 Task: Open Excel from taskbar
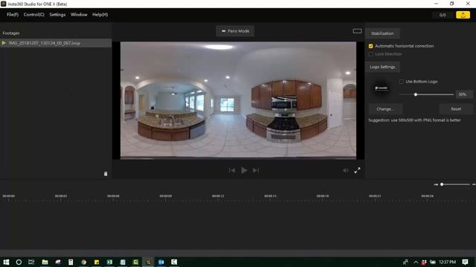pyautogui.click(x=109, y=262)
